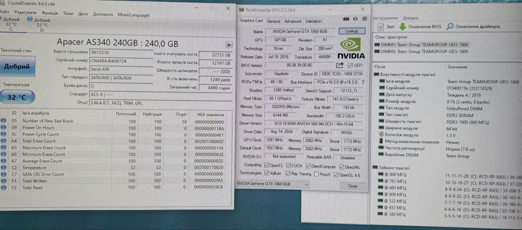Open the Мова(Language) menu

pyautogui.click(x=134, y=15)
